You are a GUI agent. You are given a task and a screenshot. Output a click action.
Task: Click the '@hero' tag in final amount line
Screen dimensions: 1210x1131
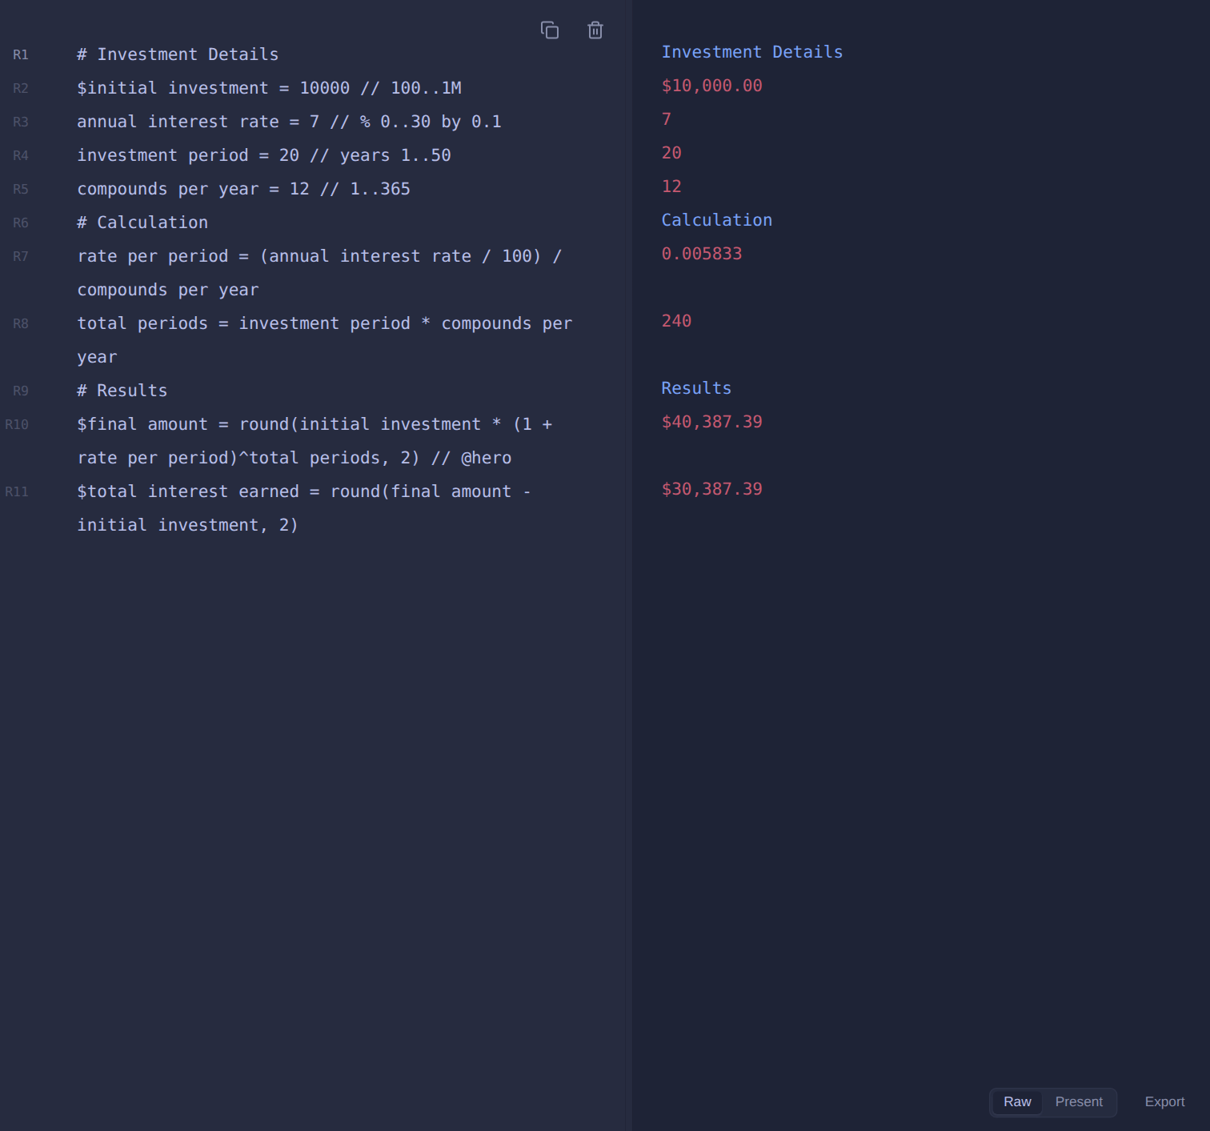(487, 458)
